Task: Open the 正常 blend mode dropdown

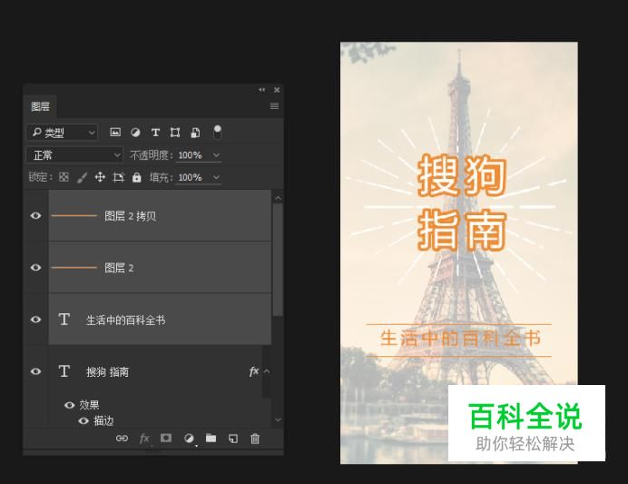Action: (x=74, y=155)
